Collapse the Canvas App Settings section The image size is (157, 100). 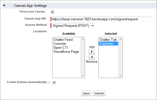(x=4, y=5)
